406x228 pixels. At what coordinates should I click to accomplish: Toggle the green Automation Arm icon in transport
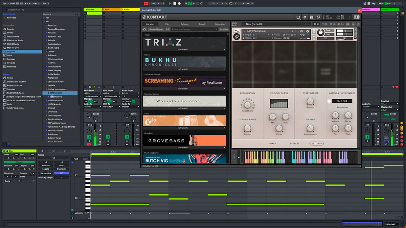pos(190,3)
